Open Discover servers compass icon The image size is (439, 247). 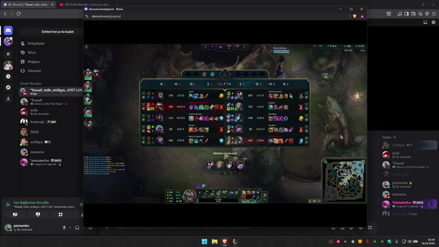8,87
